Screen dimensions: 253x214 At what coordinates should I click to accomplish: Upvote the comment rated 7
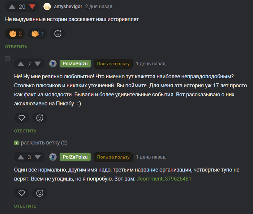click(x=21, y=64)
